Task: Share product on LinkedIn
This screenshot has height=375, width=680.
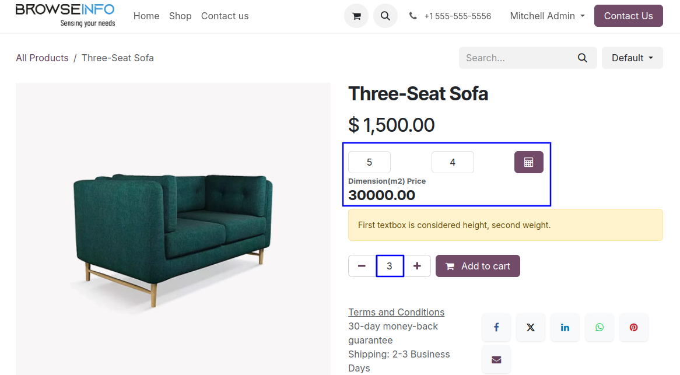Action: coord(565,327)
